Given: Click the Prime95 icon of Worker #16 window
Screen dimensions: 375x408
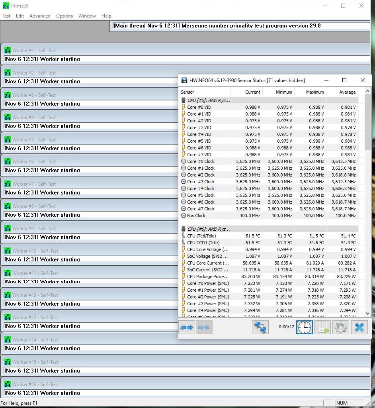Looking at the screenshot, I should coord(8,384).
